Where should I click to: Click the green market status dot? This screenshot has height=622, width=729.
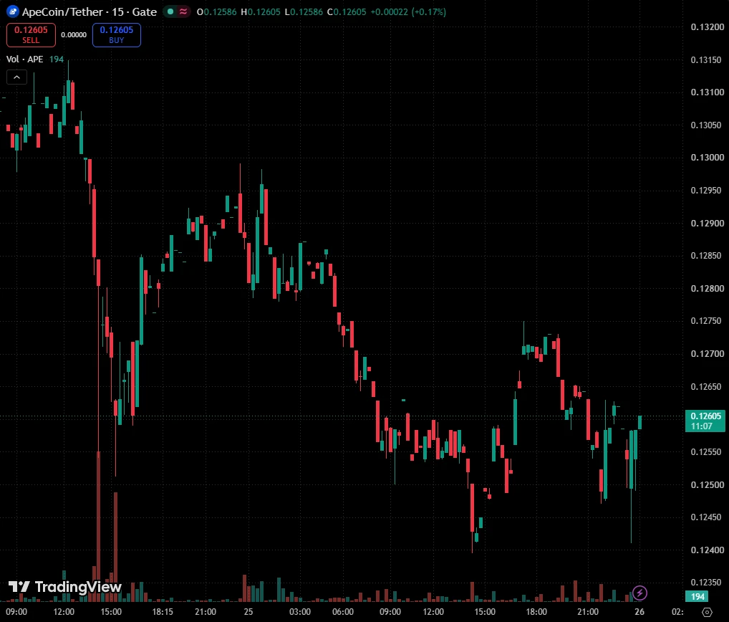click(170, 11)
